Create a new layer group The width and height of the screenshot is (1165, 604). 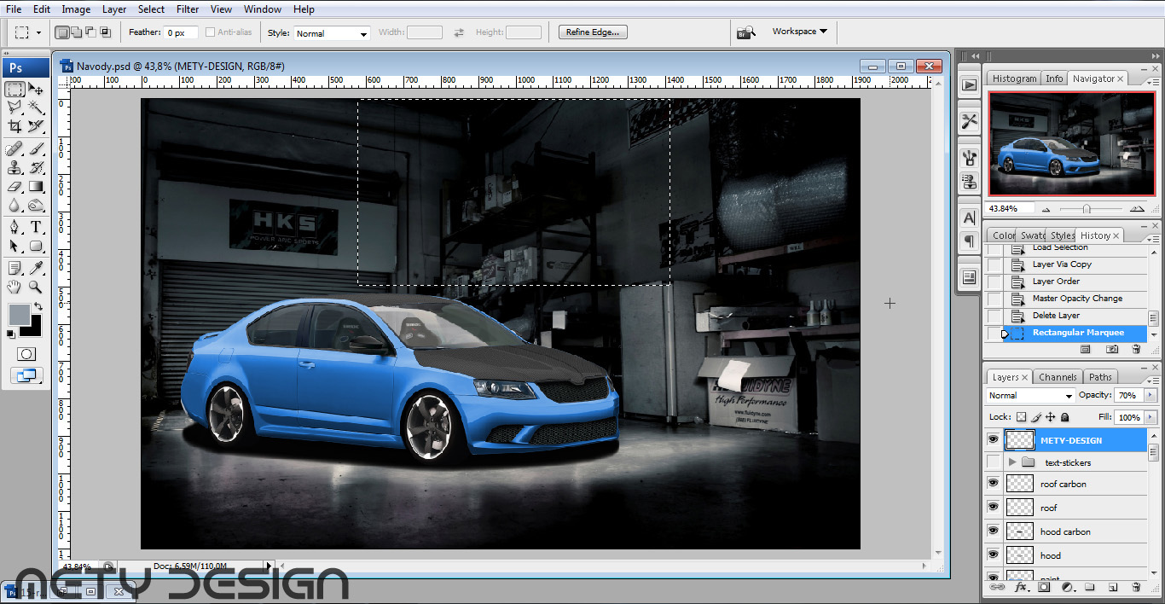[1089, 588]
